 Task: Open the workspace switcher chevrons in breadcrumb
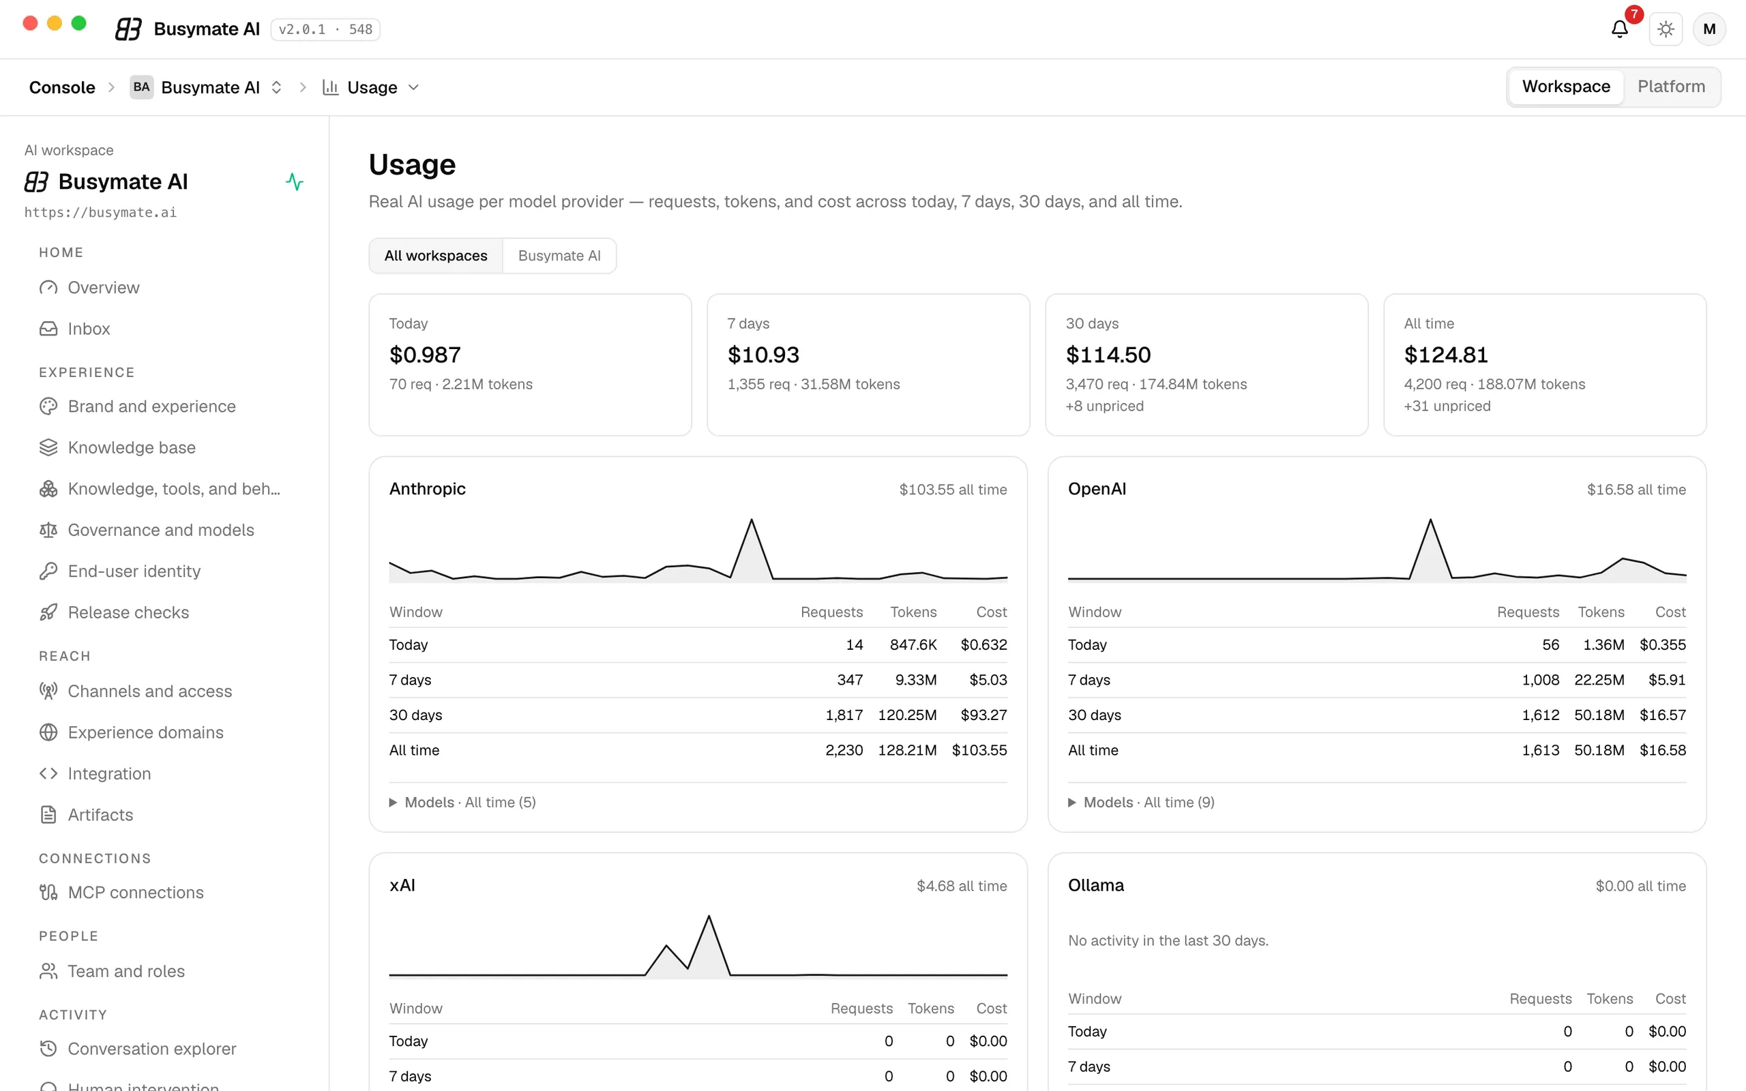276,87
